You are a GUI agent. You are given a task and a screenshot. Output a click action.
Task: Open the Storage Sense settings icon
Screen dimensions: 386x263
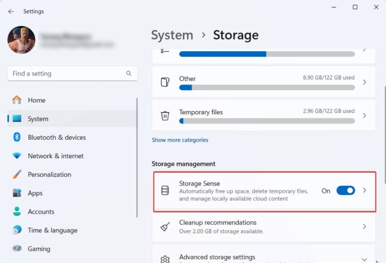(164, 191)
